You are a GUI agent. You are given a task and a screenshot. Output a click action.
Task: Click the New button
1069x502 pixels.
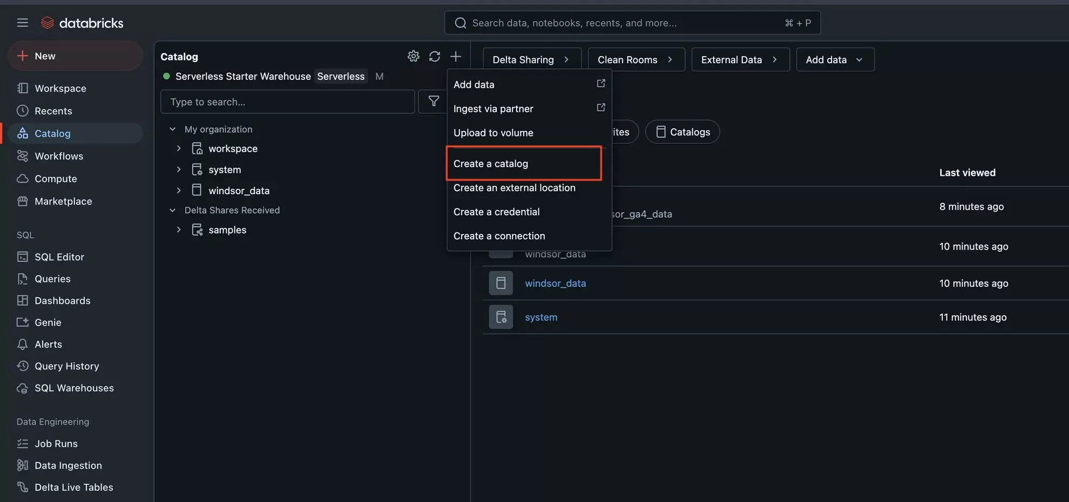click(x=75, y=56)
